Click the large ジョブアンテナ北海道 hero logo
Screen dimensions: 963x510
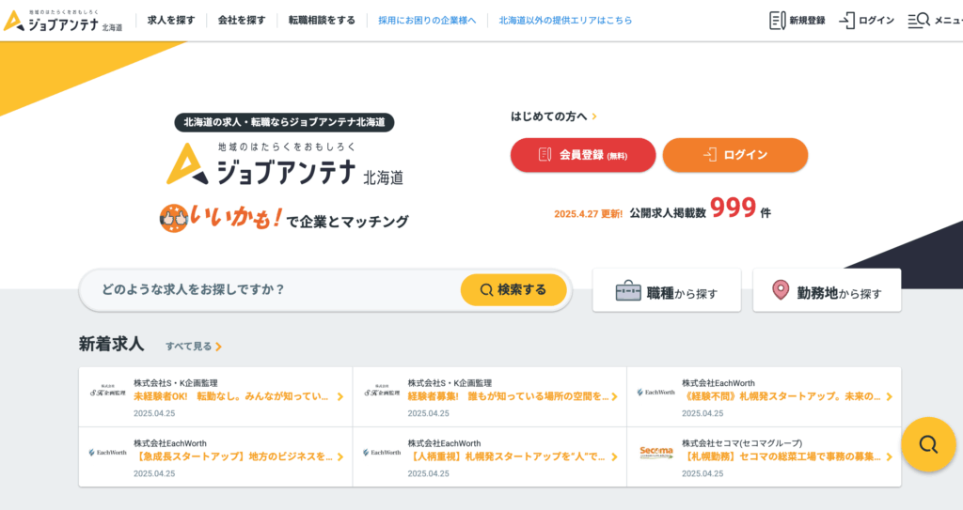point(285,164)
